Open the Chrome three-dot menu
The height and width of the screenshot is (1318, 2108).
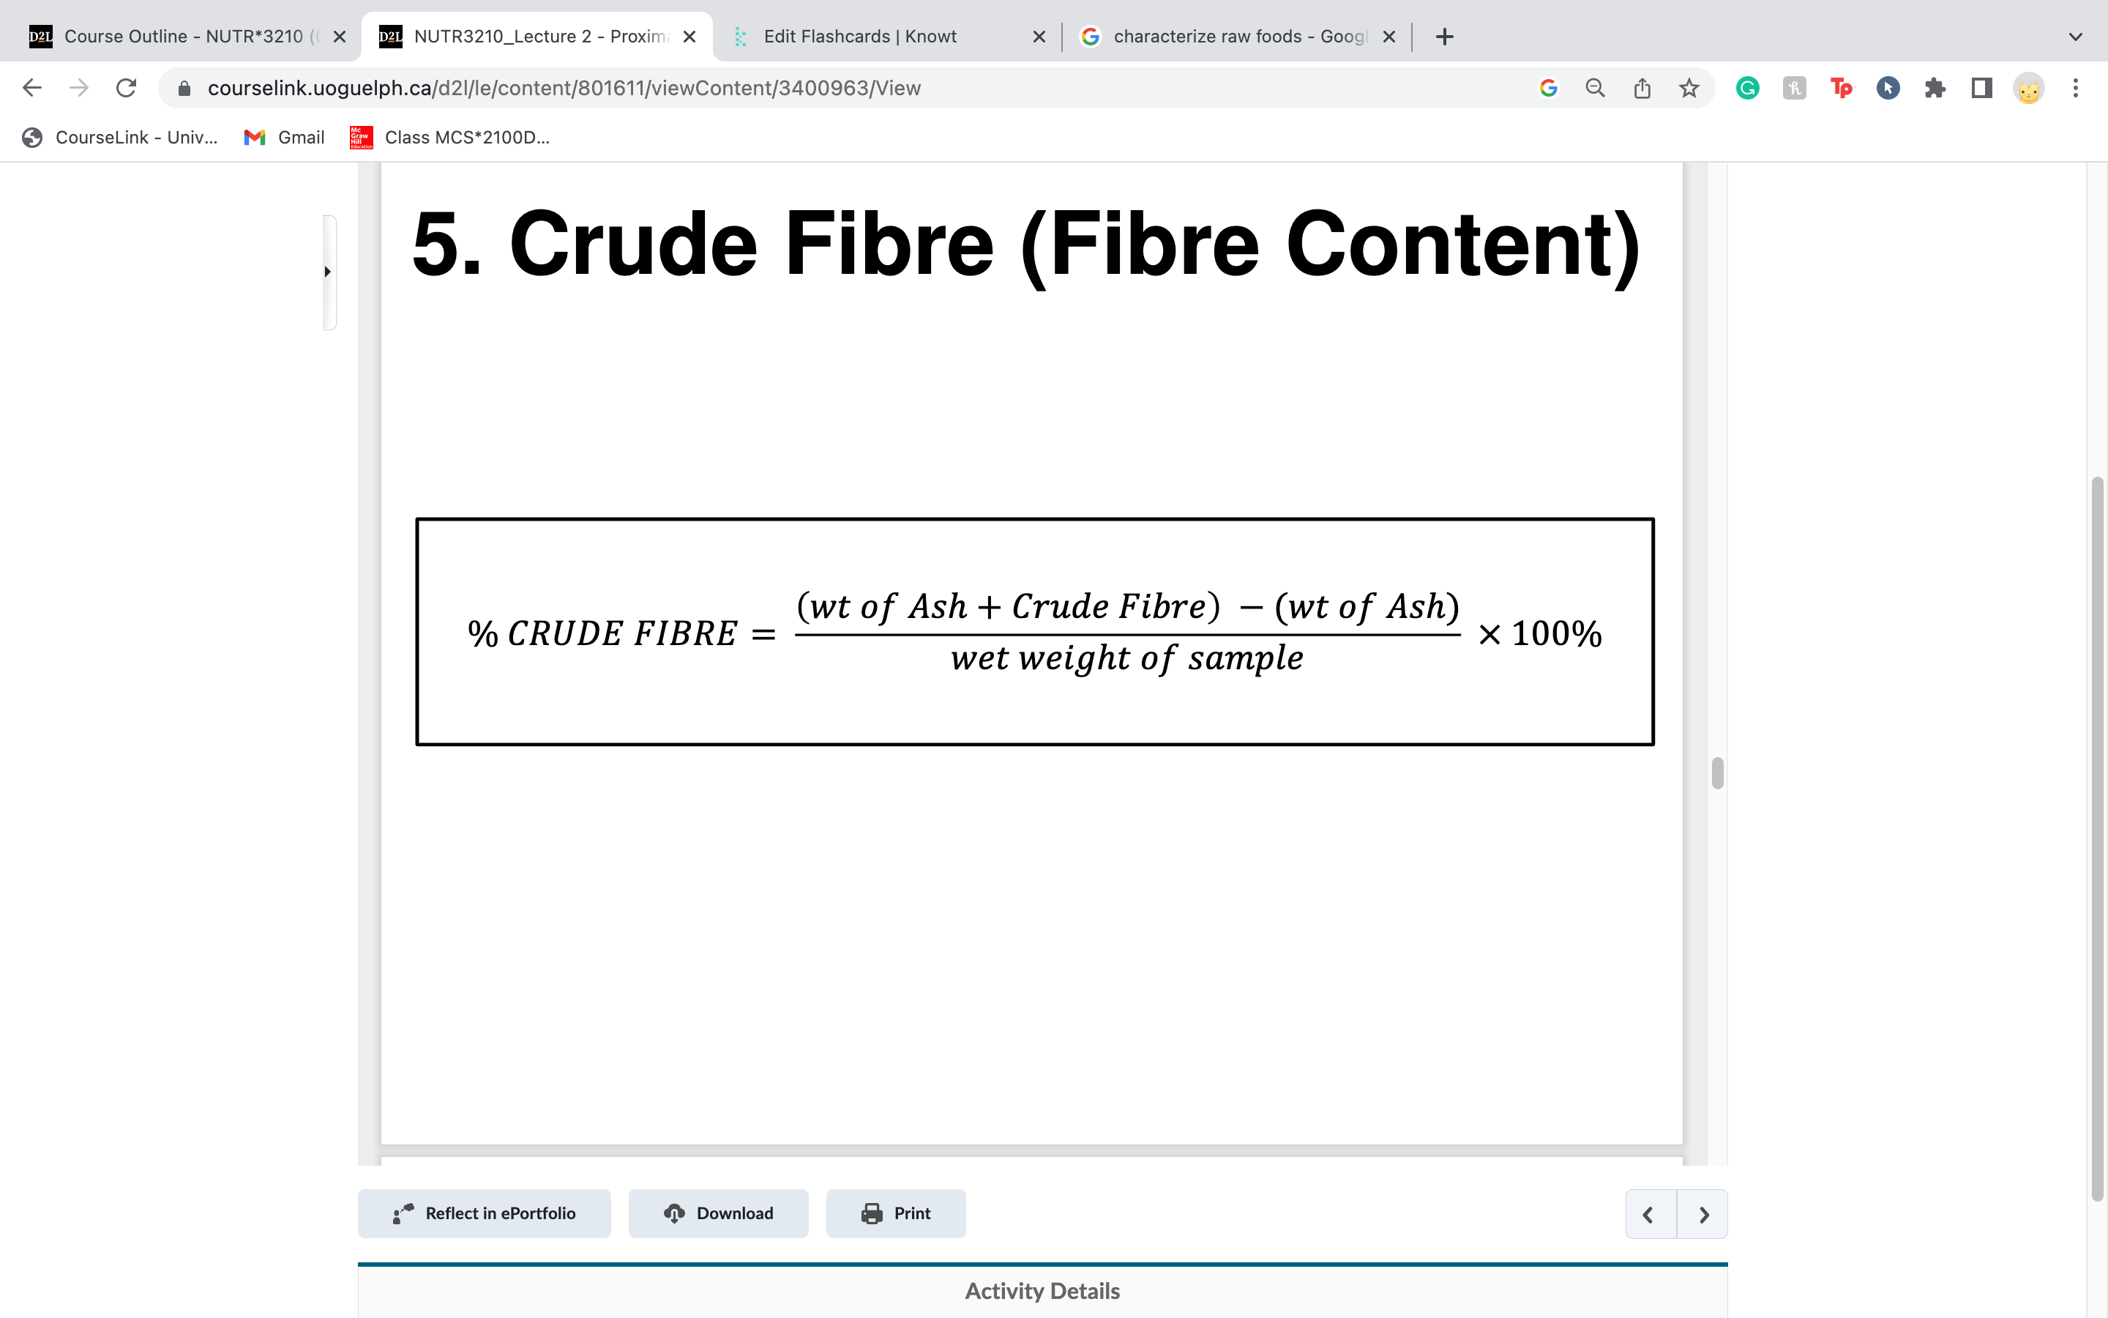coord(2076,87)
